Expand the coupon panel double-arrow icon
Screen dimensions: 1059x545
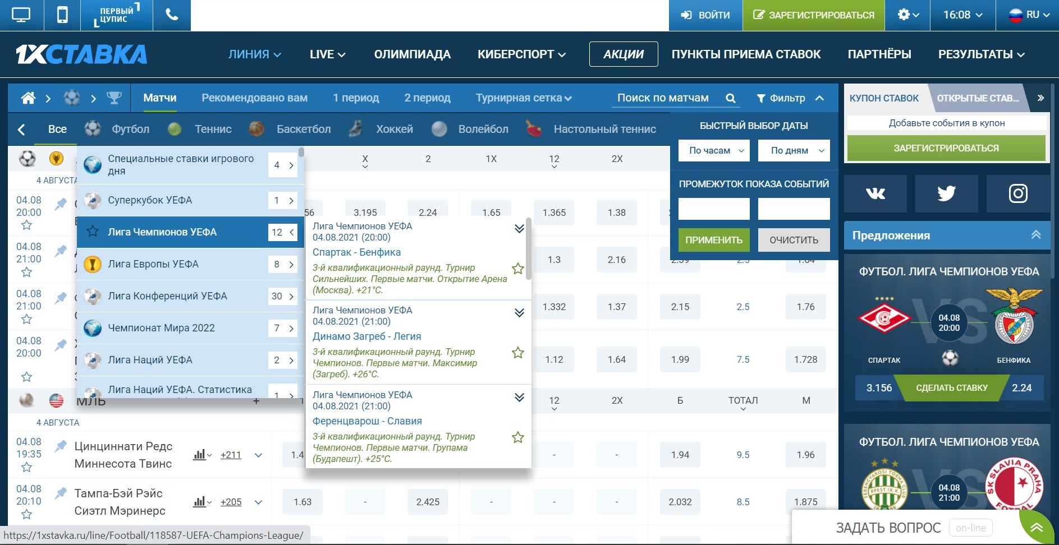1040,98
